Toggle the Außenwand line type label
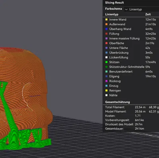This screenshot has height=158, width=159. pyautogui.click(x=117, y=24)
